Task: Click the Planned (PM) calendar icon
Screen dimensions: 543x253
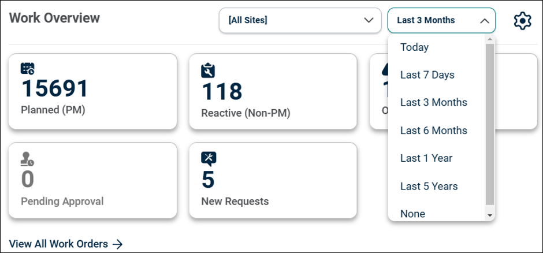Action: coord(28,69)
